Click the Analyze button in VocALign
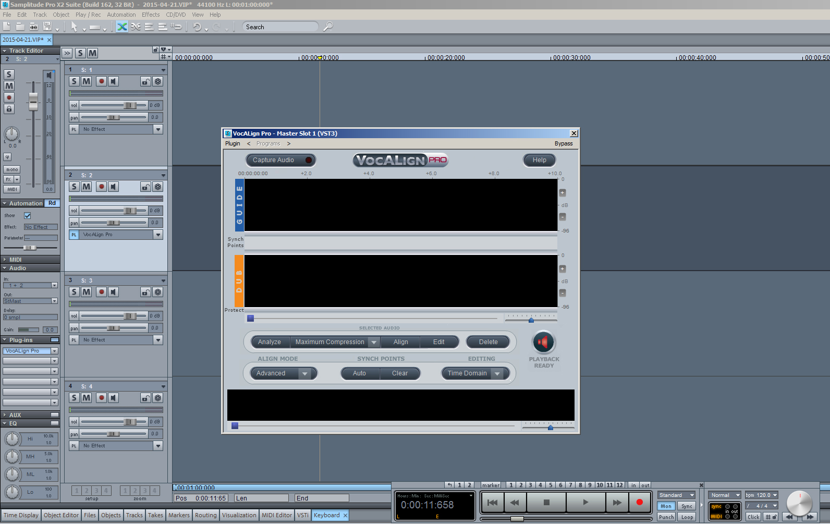This screenshot has width=830, height=524. point(270,342)
